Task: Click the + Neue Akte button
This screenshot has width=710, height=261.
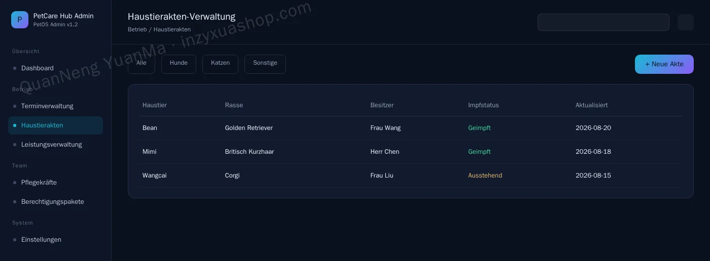Action: coord(664,64)
